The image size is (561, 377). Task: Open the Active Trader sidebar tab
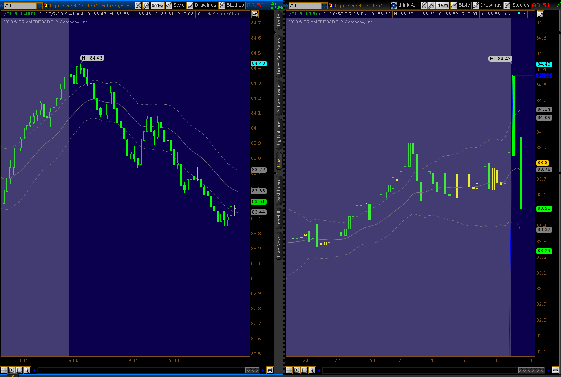[x=279, y=98]
